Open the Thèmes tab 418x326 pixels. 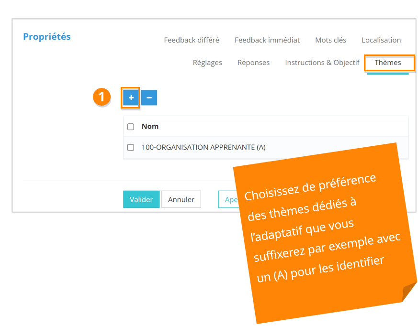coord(388,63)
